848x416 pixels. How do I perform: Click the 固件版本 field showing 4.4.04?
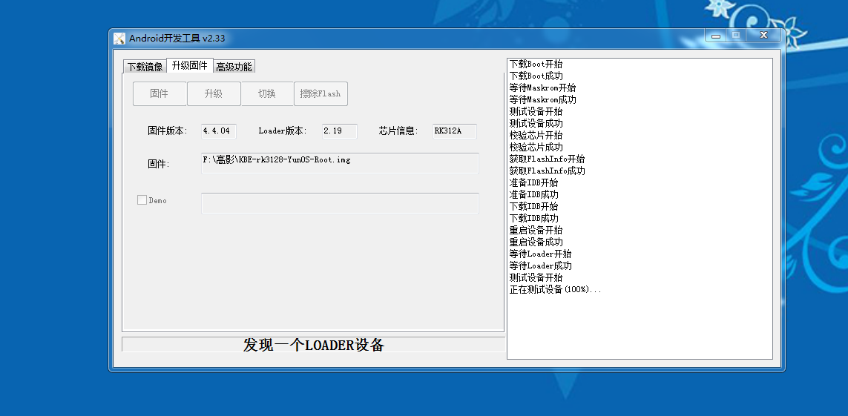pos(218,131)
